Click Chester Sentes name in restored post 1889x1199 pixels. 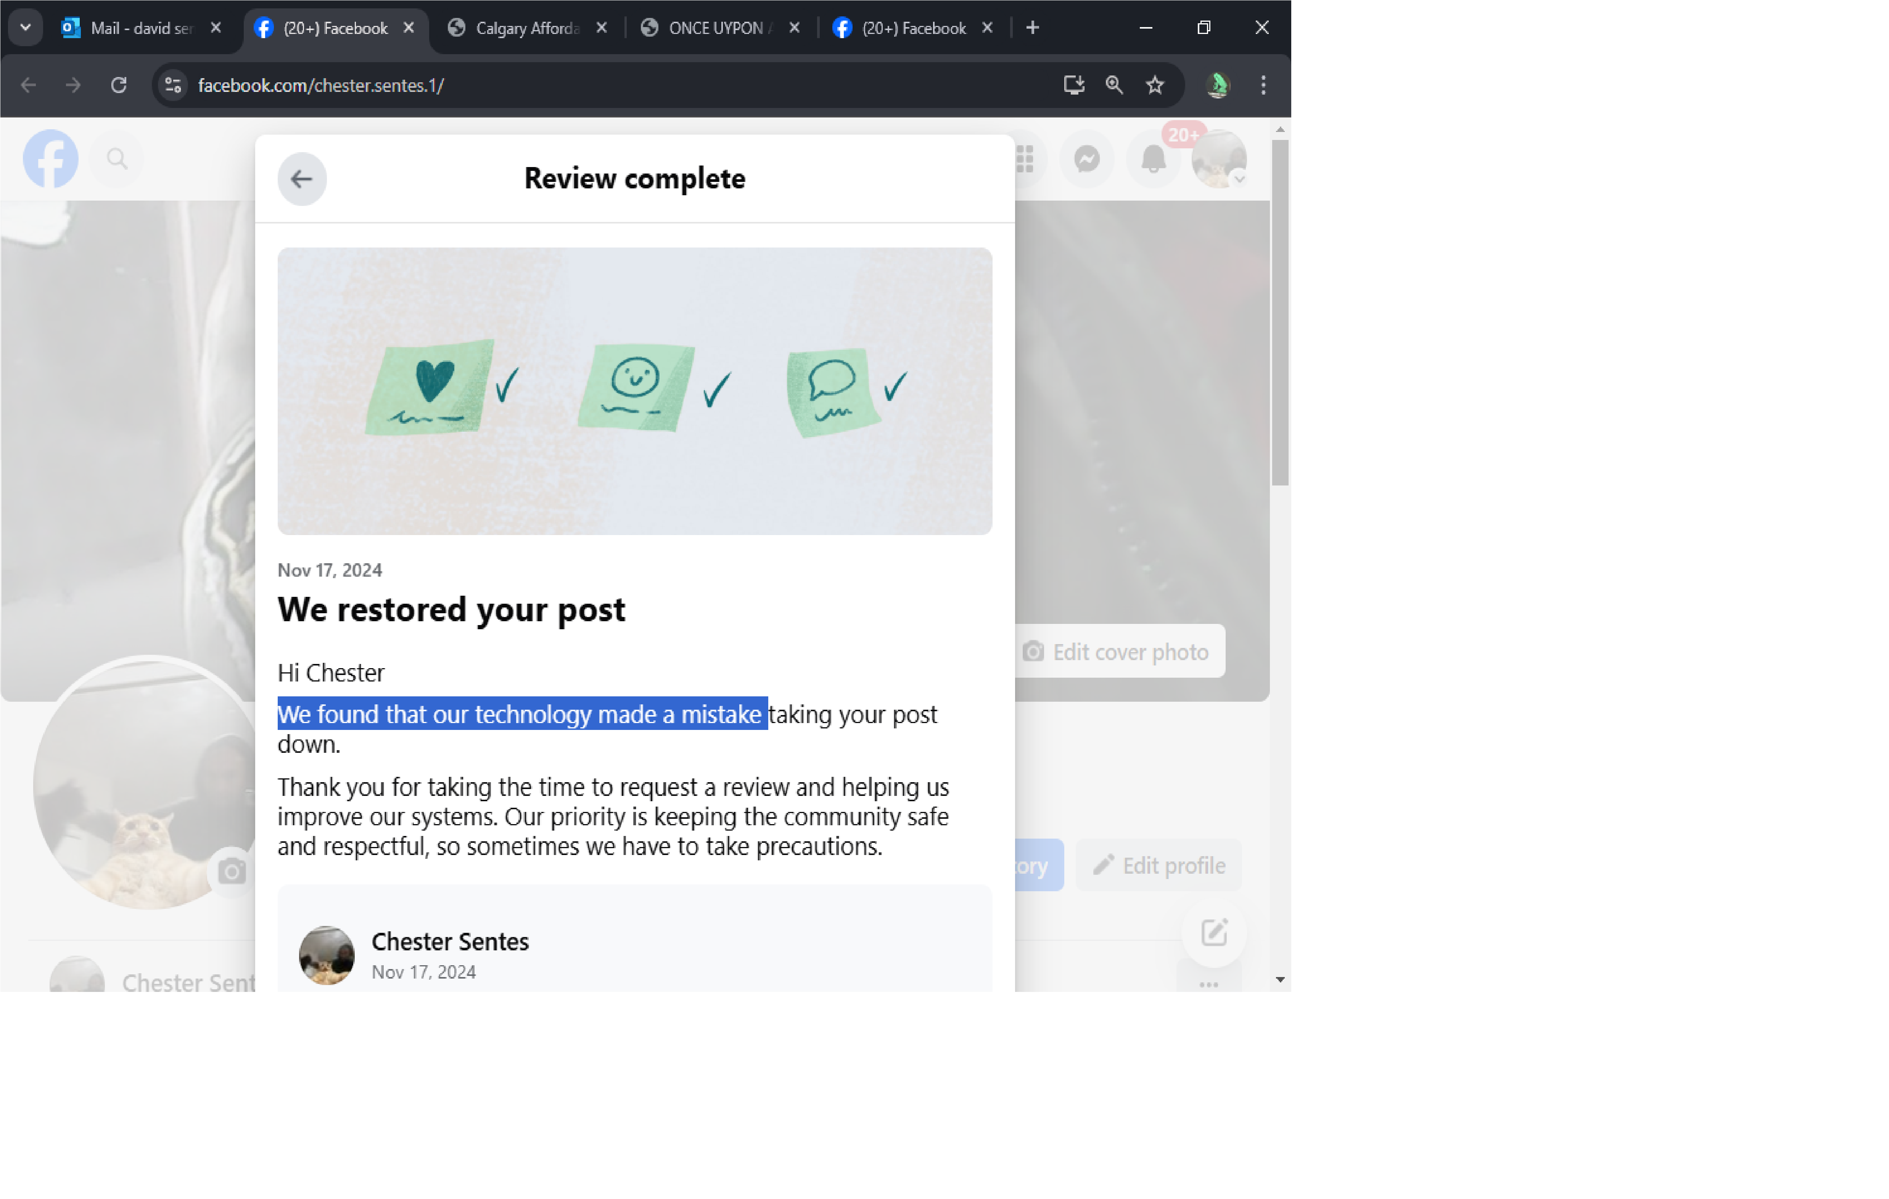coord(450,942)
